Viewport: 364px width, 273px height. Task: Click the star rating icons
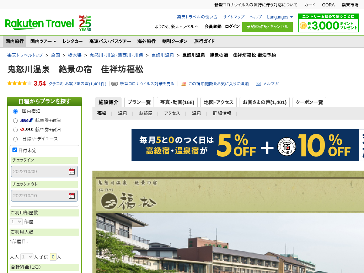(20, 84)
